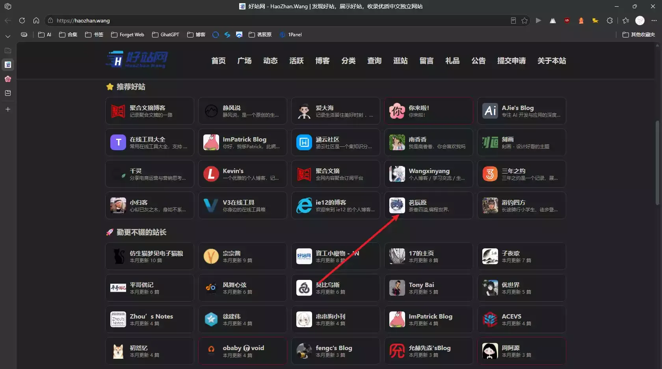Open the 茗辰原 site card

point(429,205)
